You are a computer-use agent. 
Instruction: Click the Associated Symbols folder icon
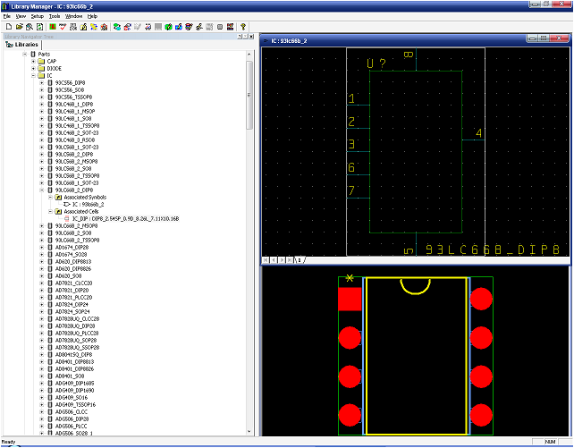(x=58, y=197)
